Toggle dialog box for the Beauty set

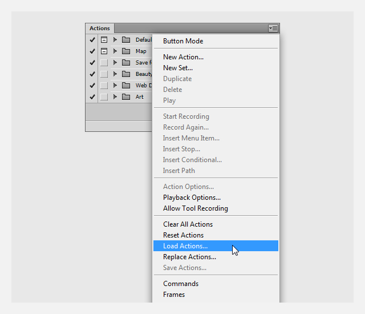point(104,74)
